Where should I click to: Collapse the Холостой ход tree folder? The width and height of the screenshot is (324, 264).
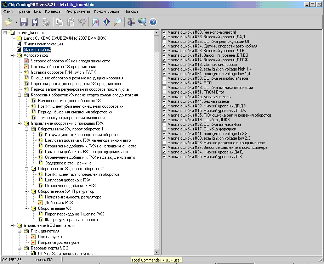(12, 55)
